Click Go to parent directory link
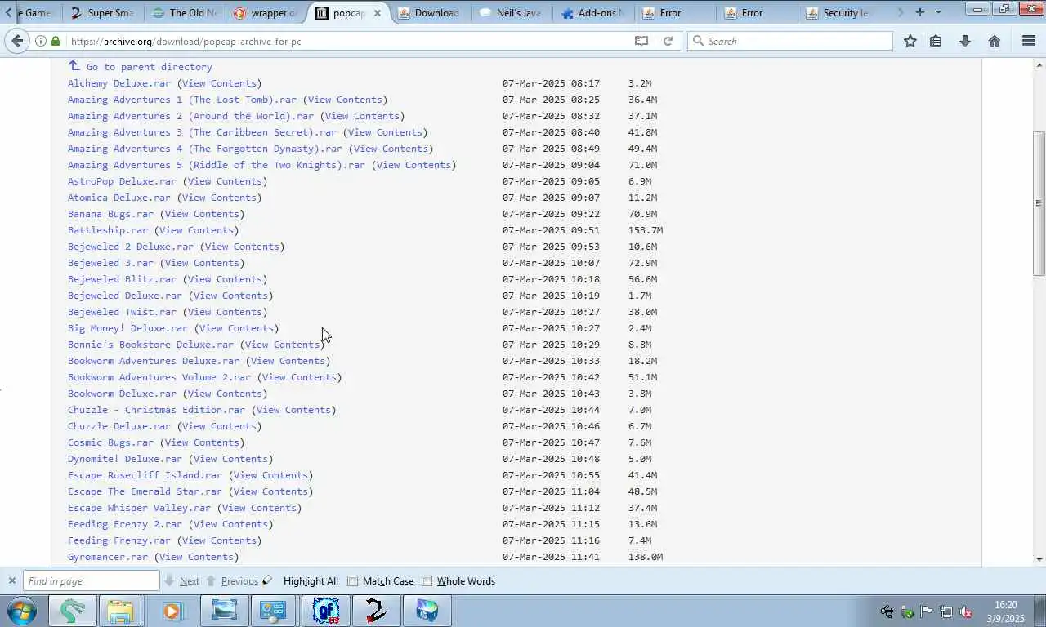Image resolution: width=1046 pixels, height=627 pixels. pos(149,67)
